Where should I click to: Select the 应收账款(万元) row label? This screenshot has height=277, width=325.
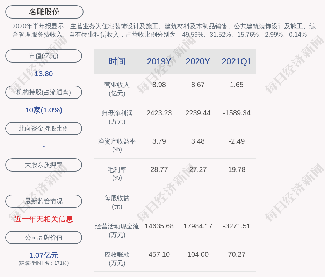coord(117,258)
